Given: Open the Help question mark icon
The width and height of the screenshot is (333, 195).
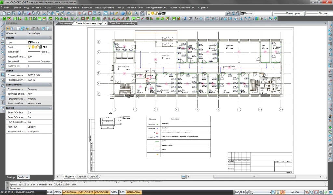Looking at the screenshot, I should [x=123, y=13].
